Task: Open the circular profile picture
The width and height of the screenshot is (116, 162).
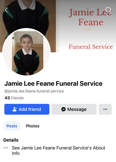Action: click(27, 52)
